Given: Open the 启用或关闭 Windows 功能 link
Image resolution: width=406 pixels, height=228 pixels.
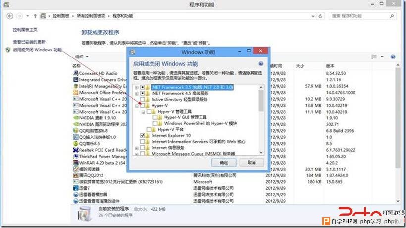Looking at the screenshot, I should 37,50.
